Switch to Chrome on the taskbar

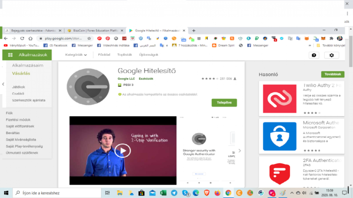point(228,193)
